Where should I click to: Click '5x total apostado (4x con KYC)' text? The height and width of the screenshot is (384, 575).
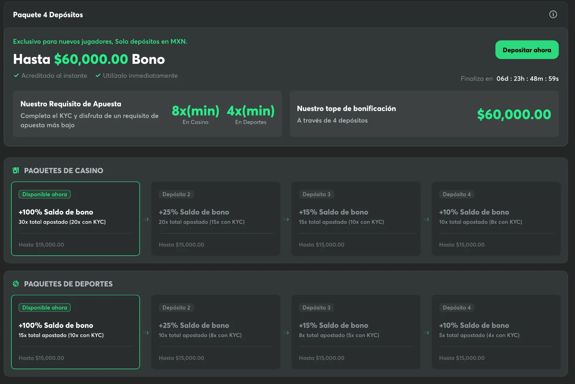click(479, 335)
